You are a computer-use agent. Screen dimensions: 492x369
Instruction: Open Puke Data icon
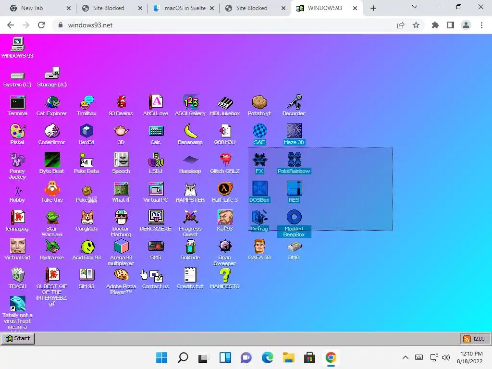(x=86, y=163)
